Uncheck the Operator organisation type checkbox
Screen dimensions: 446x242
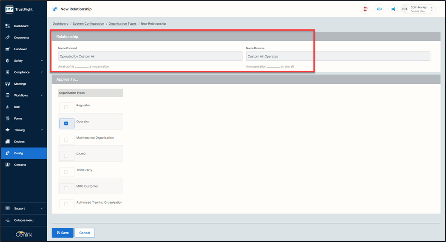click(66, 123)
